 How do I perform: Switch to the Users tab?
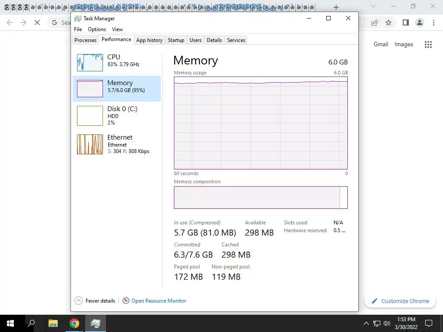(x=196, y=40)
